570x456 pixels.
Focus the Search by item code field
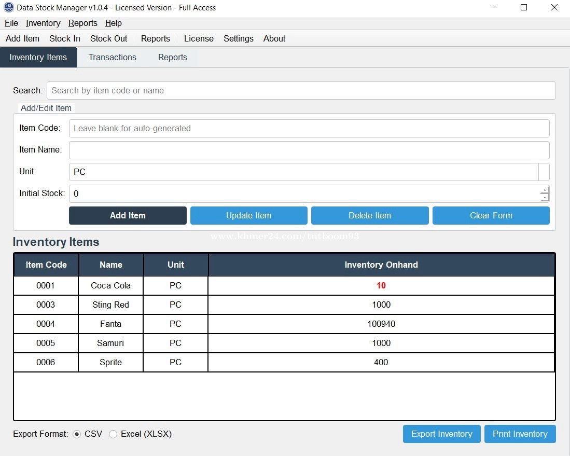[x=301, y=91]
